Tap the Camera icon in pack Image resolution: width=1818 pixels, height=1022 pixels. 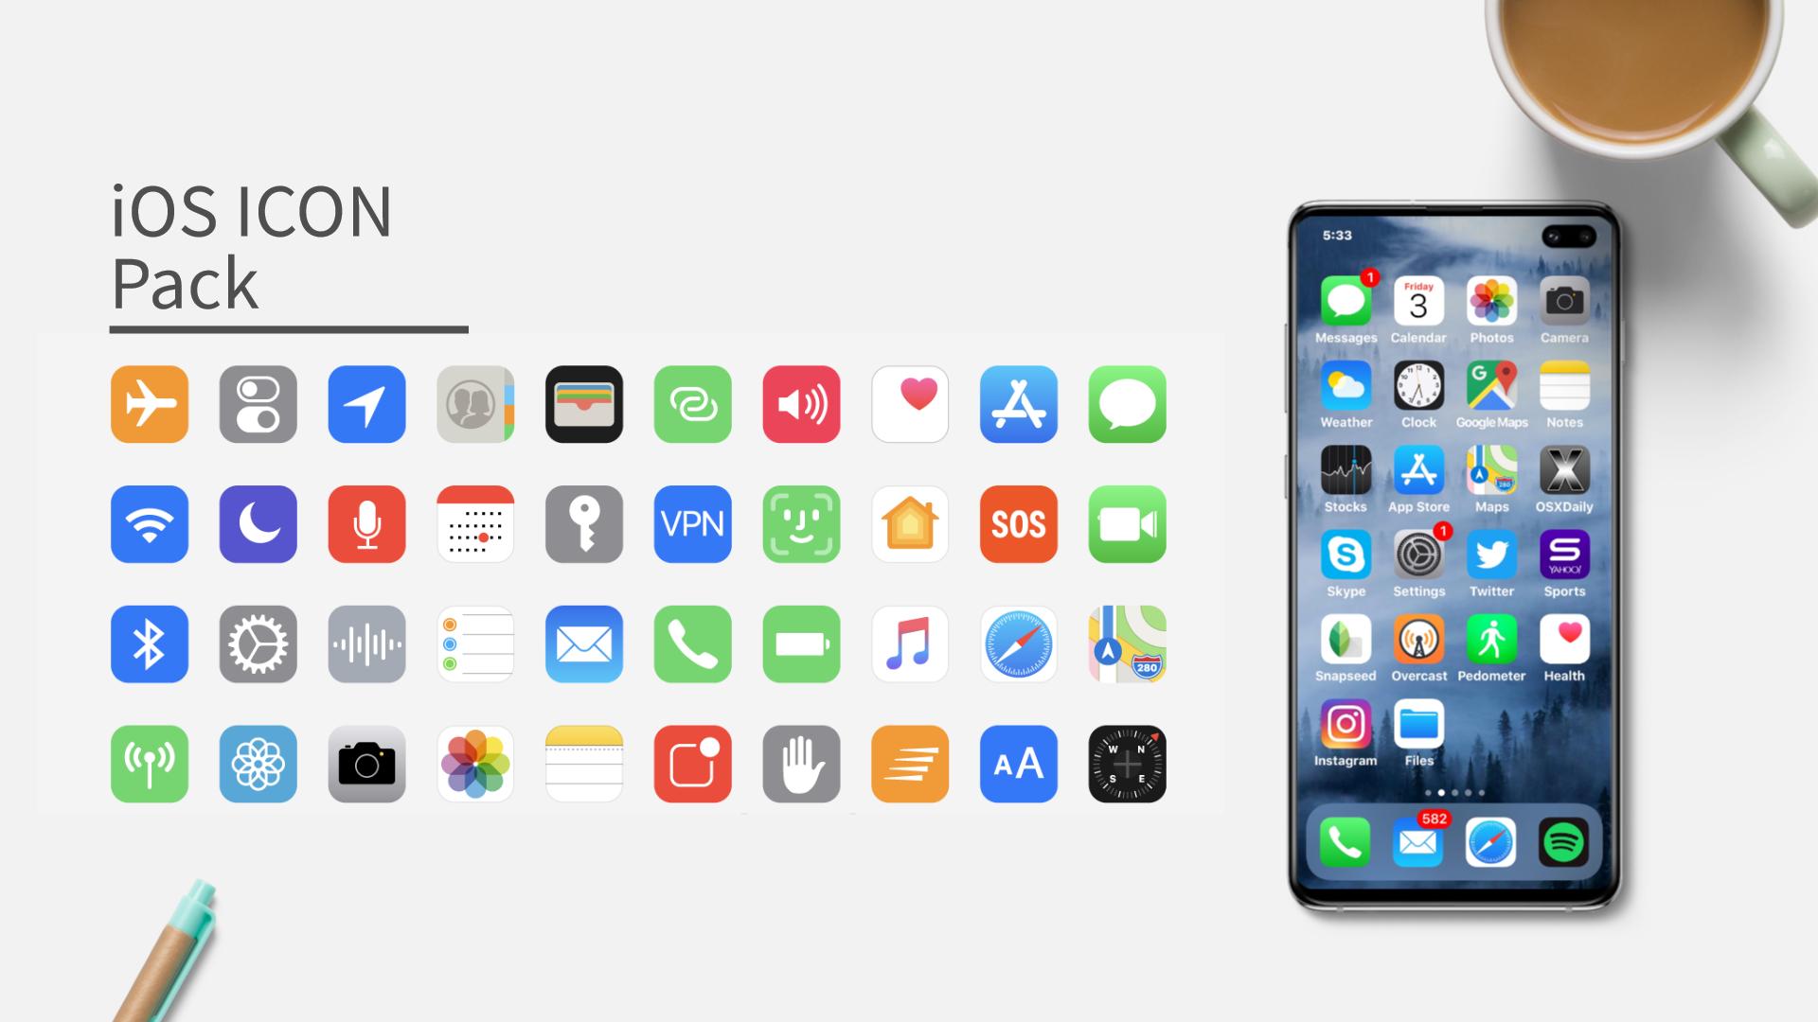365,765
